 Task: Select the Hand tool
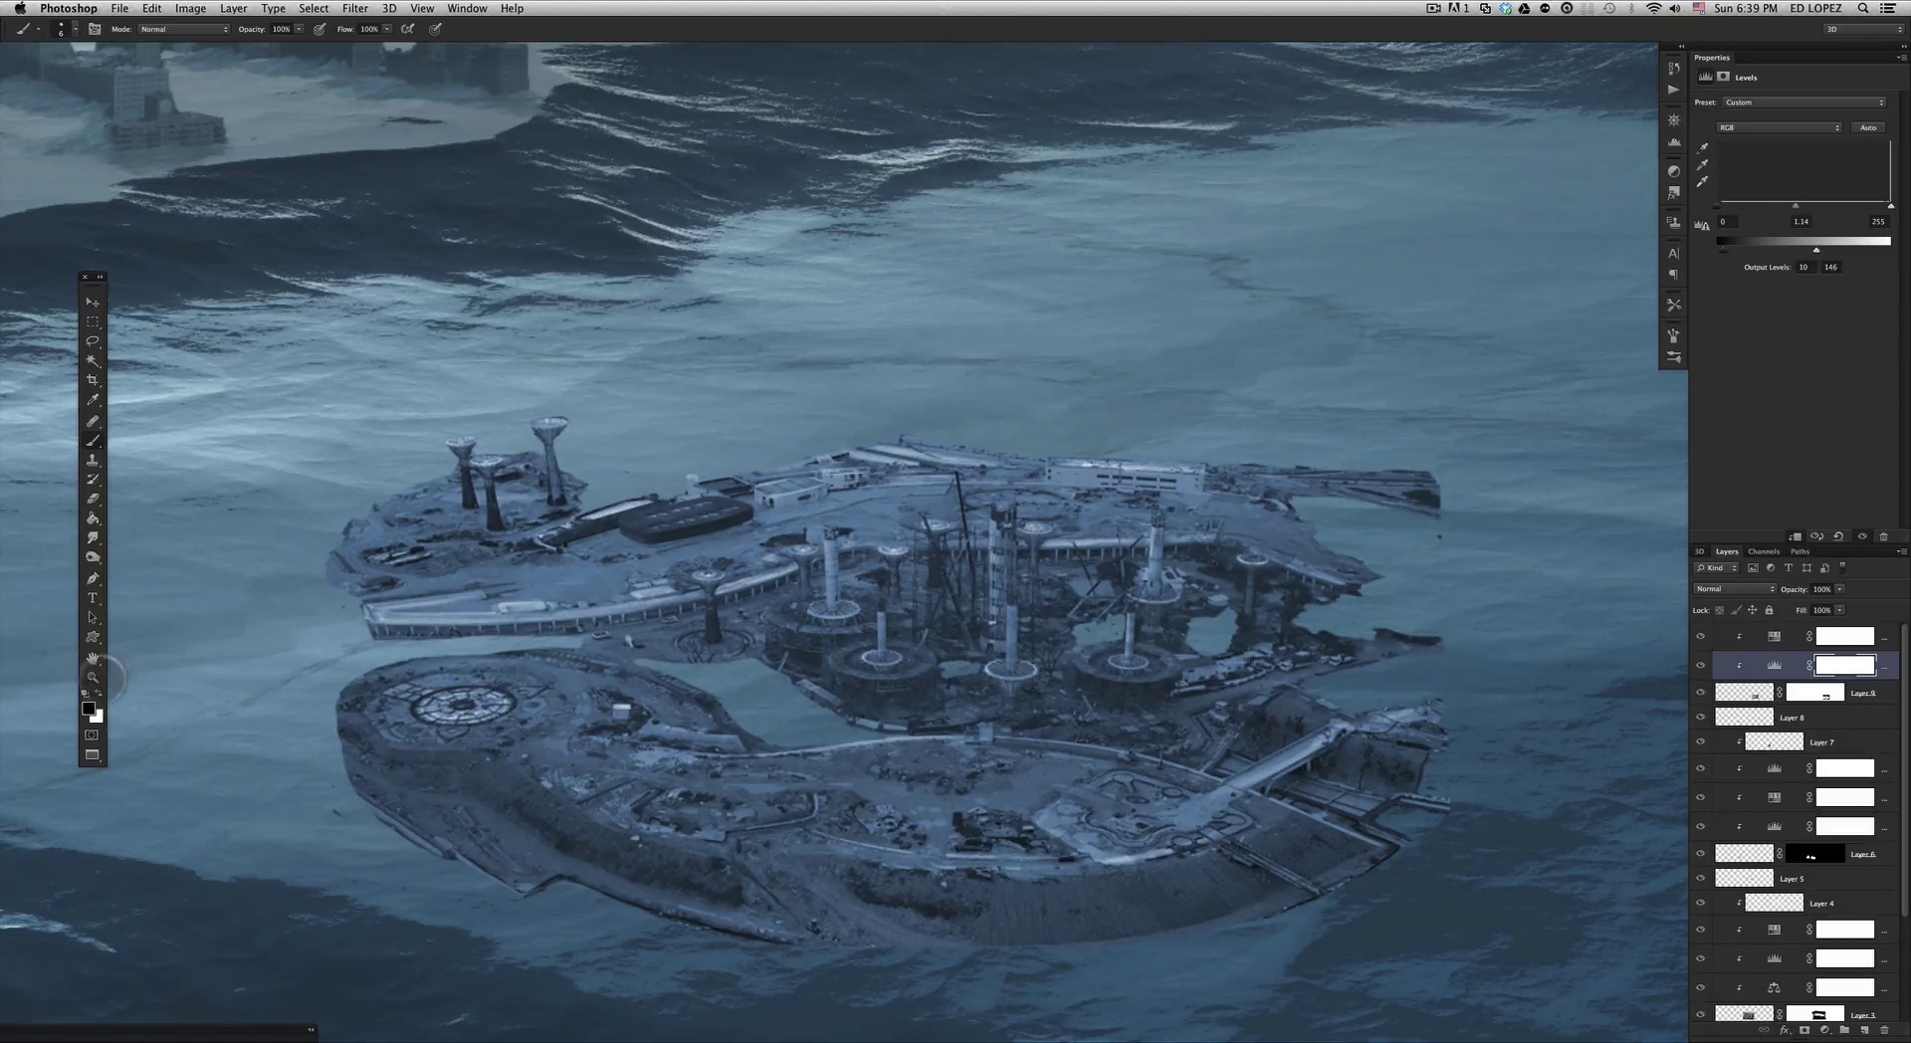93,658
